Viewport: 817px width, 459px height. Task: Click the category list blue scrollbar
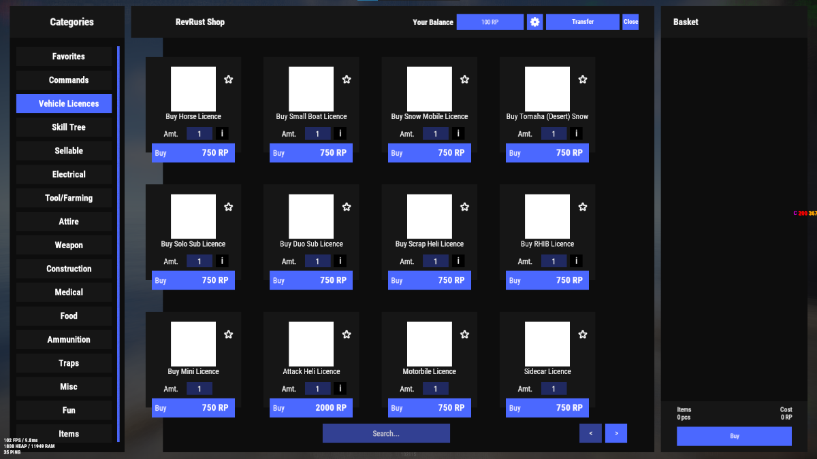pos(118,243)
